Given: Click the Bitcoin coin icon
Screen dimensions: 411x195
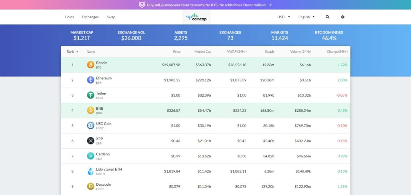Looking at the screenshot, I should pyautogui.click(x=91, y=65).
